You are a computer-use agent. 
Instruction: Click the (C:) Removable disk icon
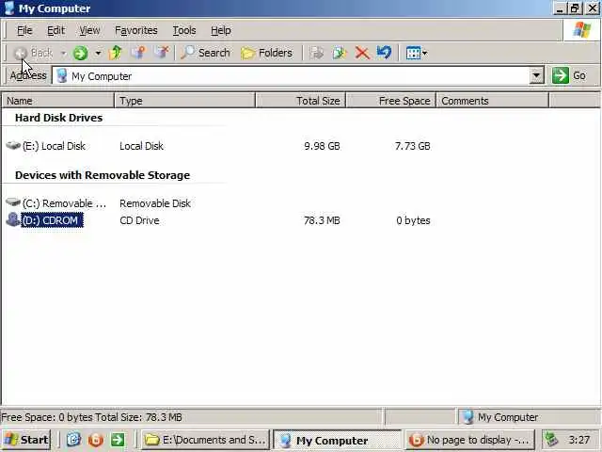[x=13, y=202]
